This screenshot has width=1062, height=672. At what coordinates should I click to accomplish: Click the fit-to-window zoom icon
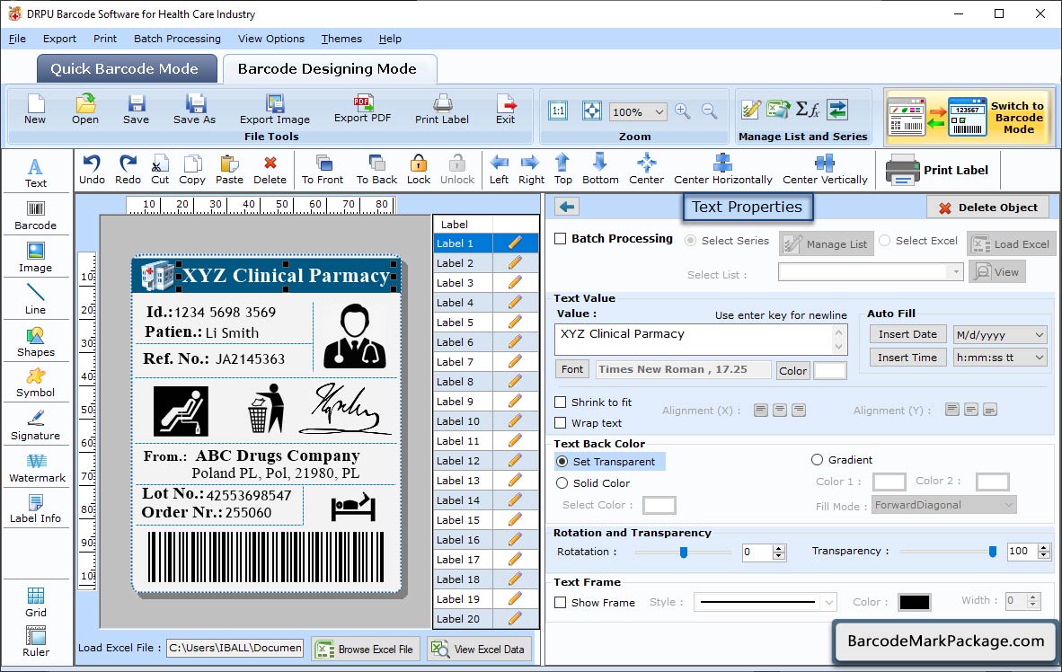tap(592, 111)
